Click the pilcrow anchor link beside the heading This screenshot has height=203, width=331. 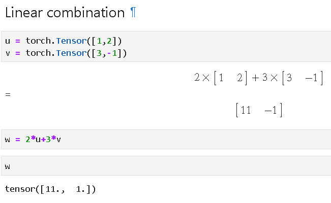coord(133,13)
